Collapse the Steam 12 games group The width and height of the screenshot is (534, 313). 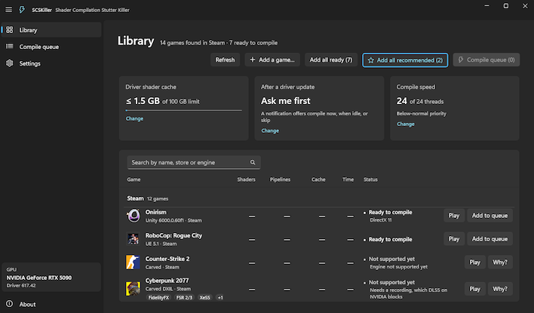(x=148, y=198)
